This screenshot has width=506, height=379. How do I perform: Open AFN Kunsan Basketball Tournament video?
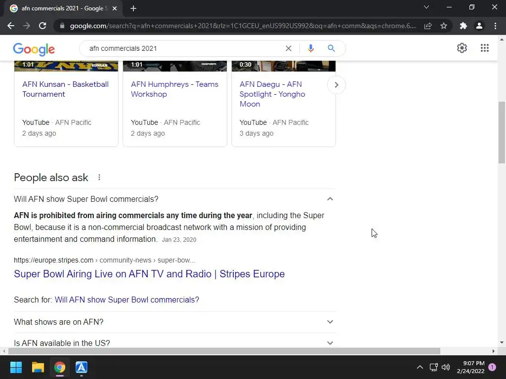(65, 89)
